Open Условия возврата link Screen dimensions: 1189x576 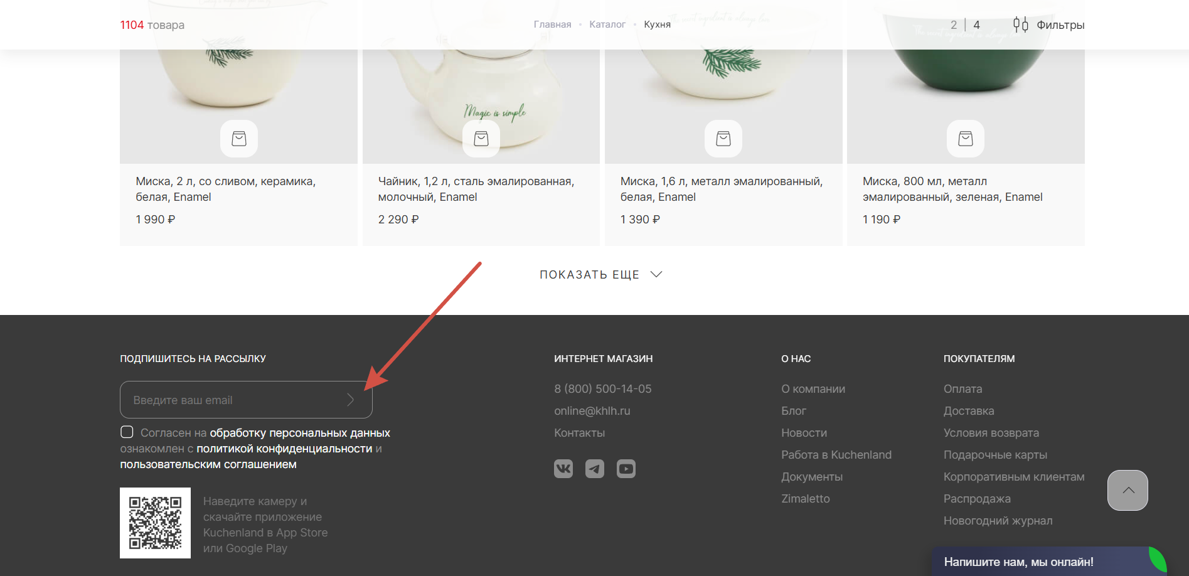pos(991,433)
